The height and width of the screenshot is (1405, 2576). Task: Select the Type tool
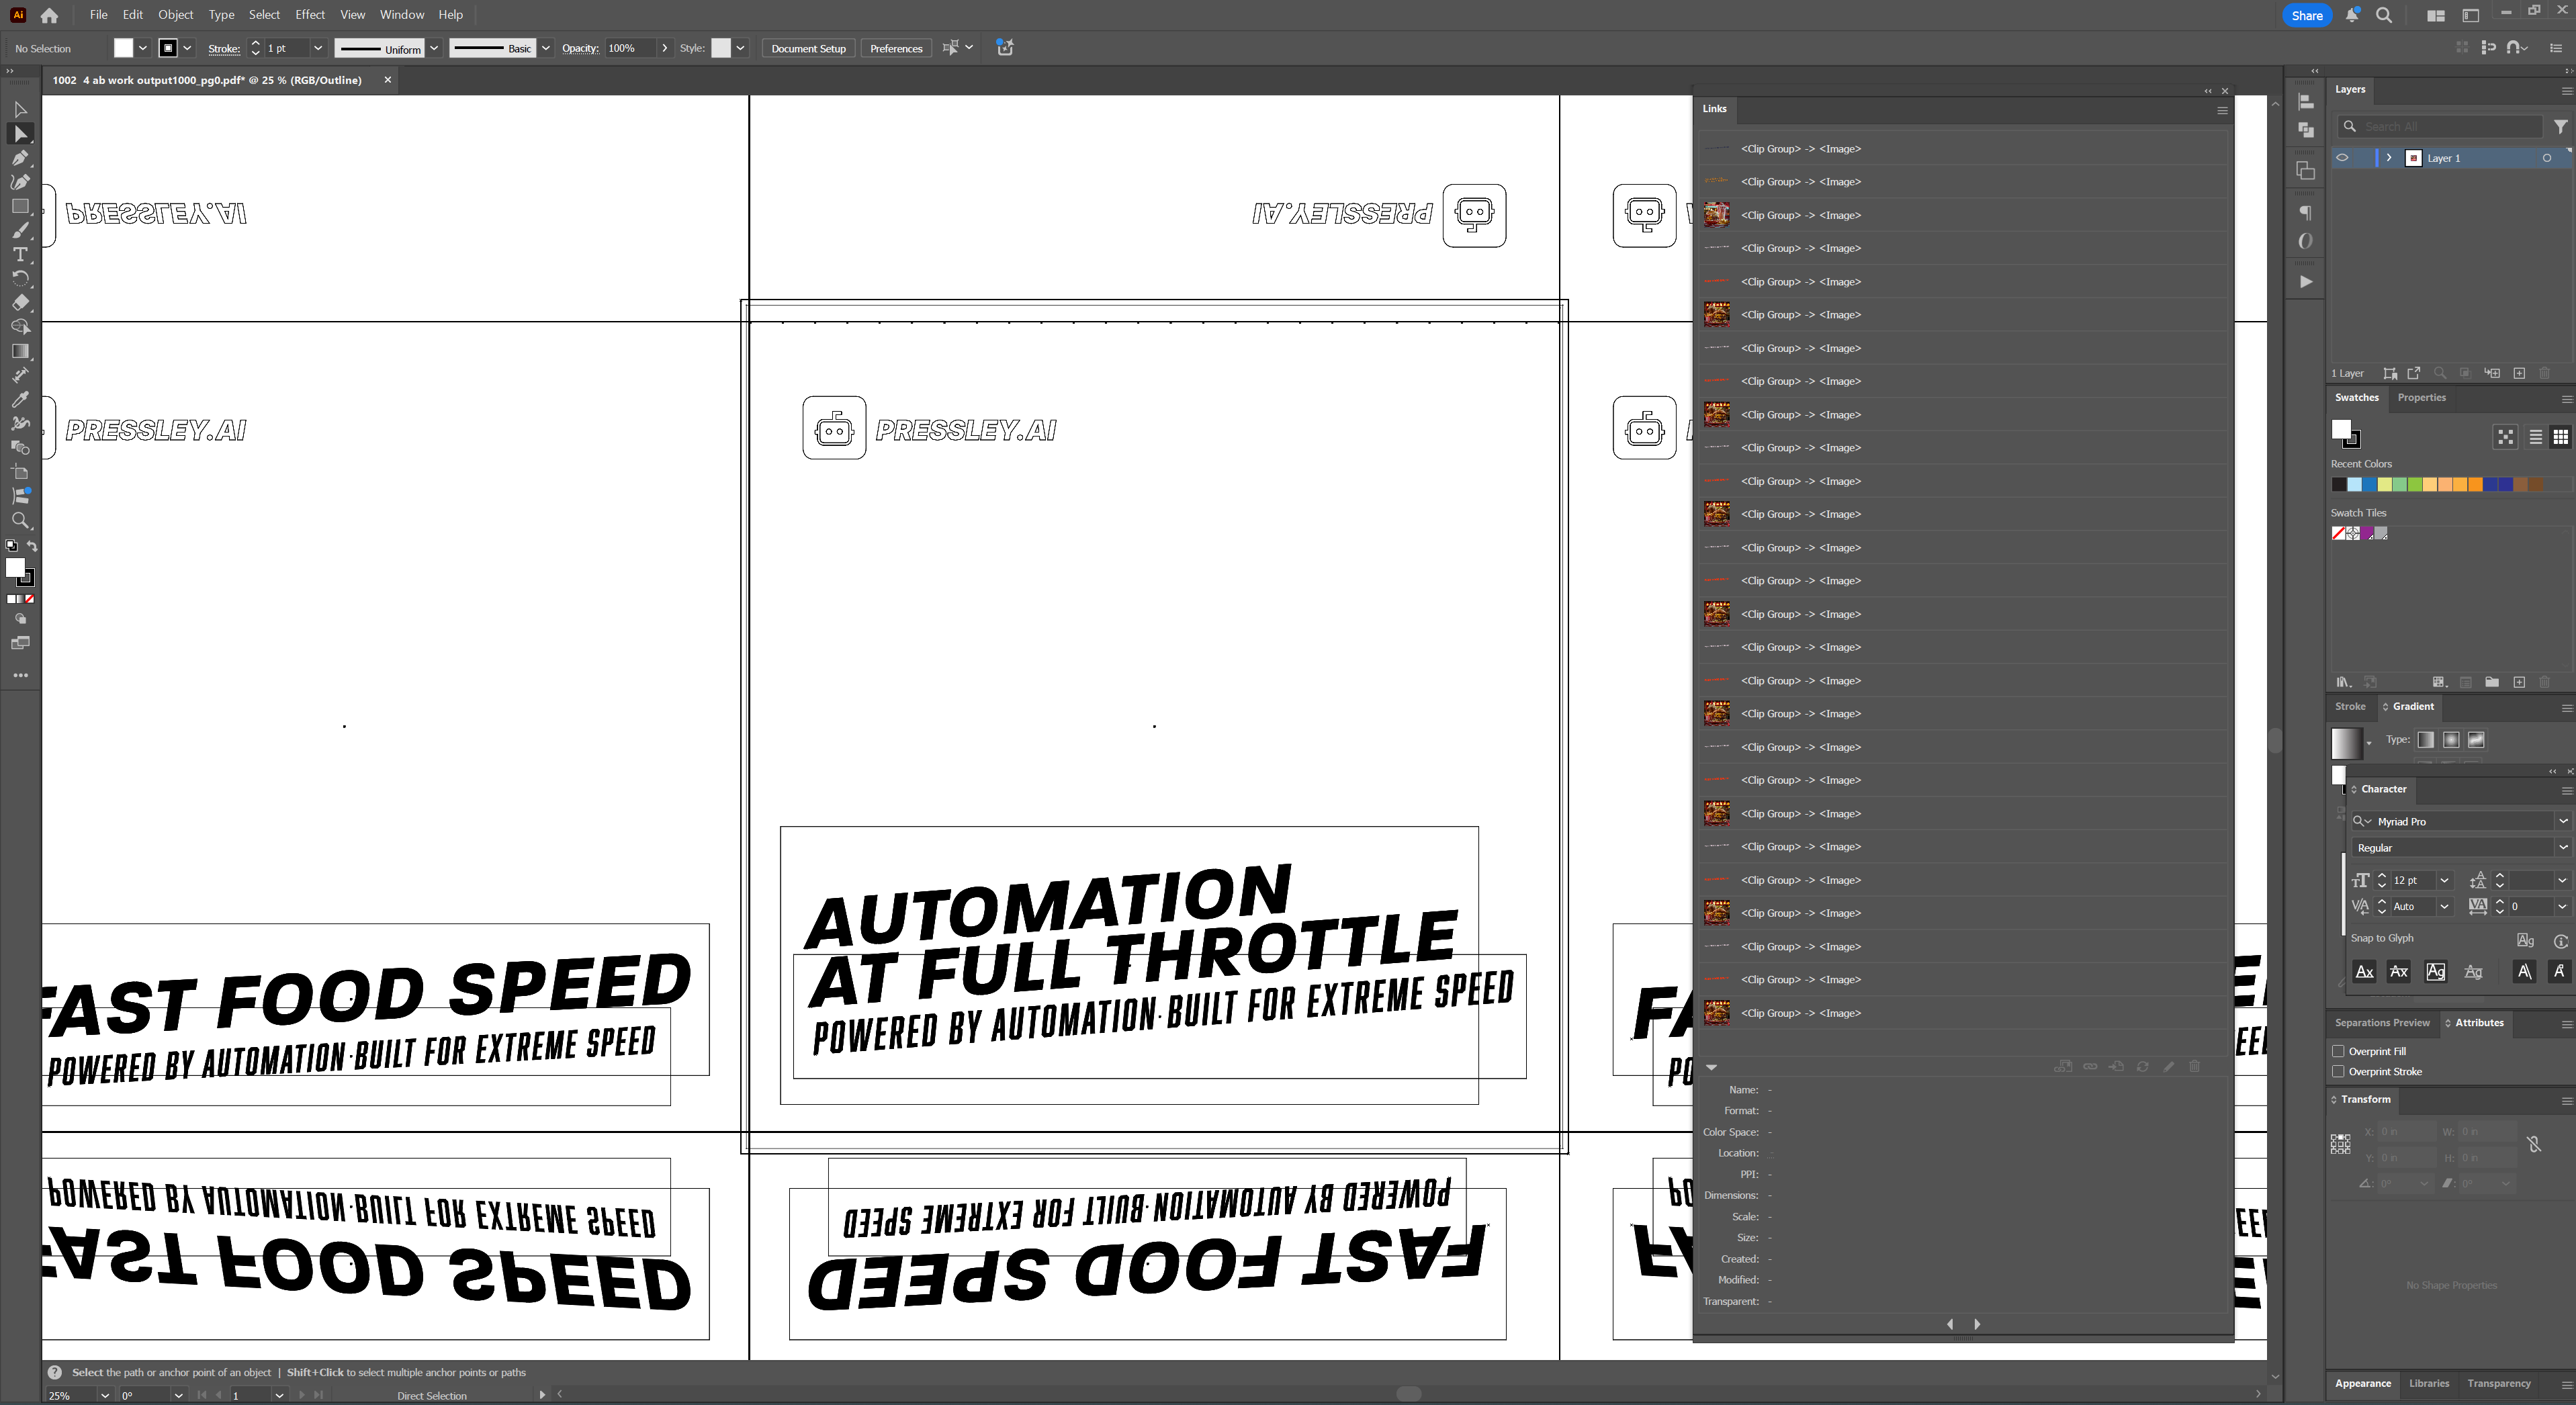(x=20, y=254)
